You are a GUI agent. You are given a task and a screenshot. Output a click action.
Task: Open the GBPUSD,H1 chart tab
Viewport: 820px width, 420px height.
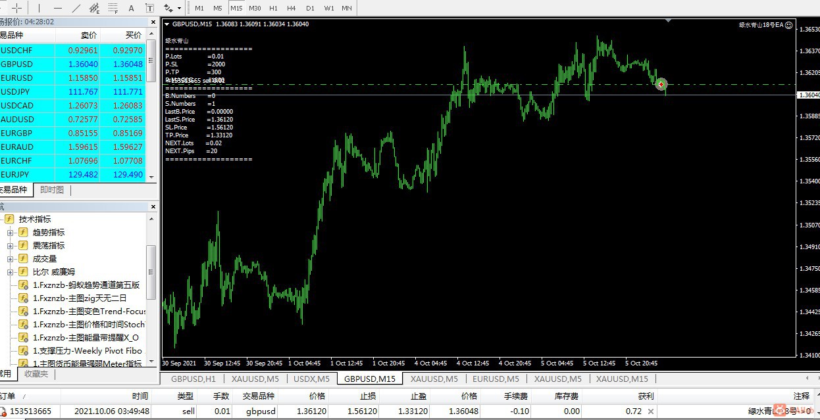[193, 379]
